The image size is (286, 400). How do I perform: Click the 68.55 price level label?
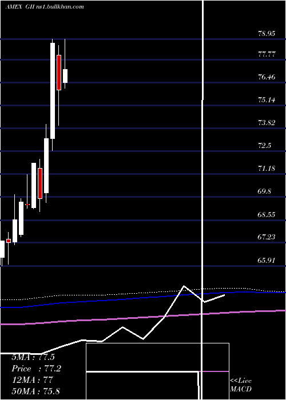tap(267, 214)
